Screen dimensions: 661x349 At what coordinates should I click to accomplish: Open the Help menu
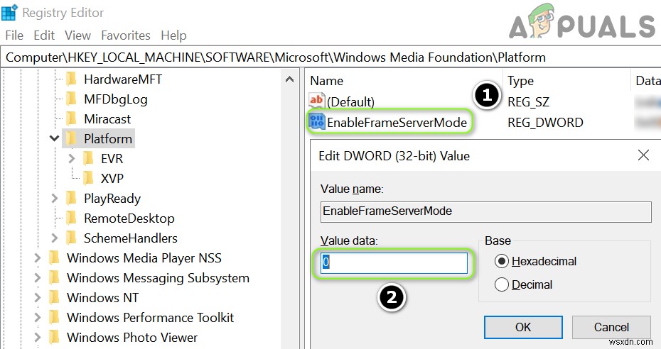point(173,35)
